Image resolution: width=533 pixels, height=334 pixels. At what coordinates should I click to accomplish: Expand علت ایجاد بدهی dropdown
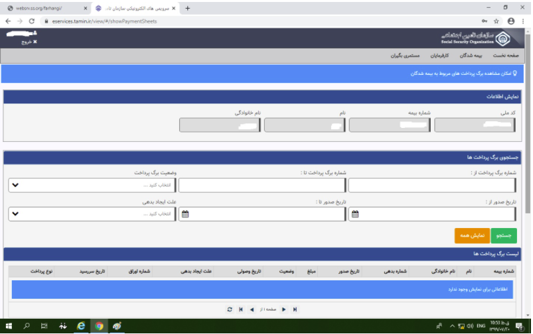[x=15, y=214]
